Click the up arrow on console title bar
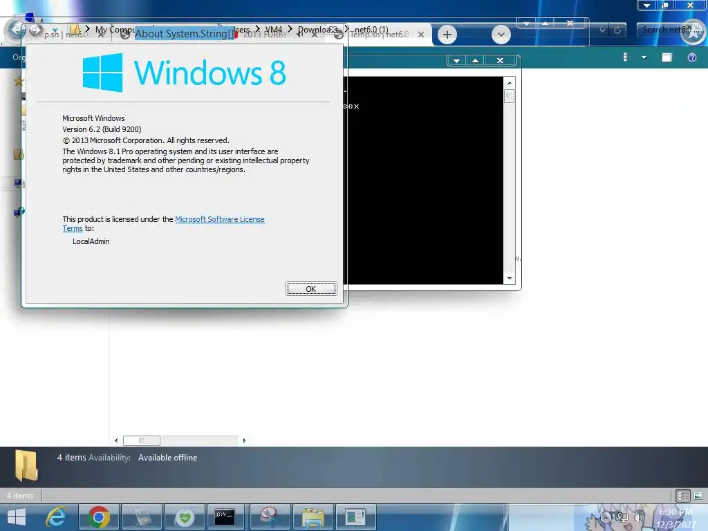The image size is (708, 531). (x=475, y=61)
